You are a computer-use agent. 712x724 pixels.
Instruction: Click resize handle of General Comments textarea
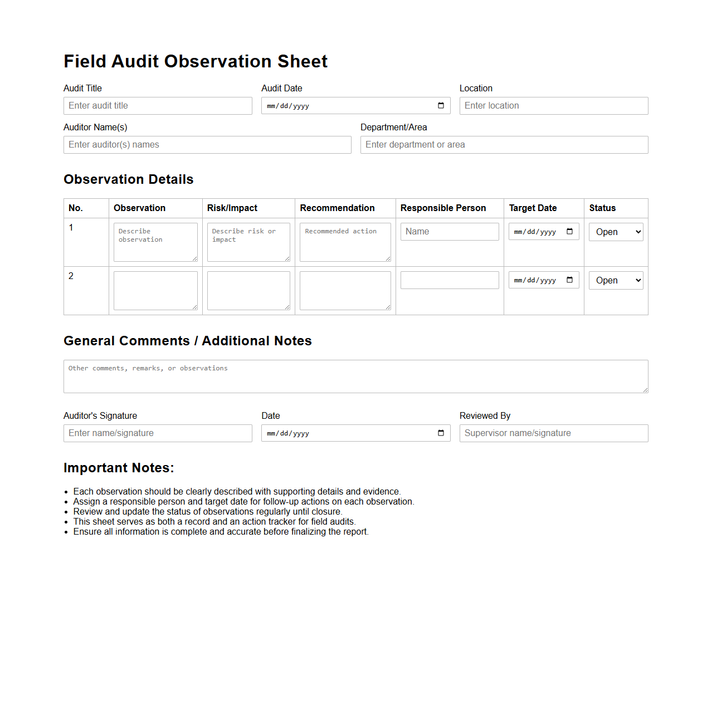645,390
